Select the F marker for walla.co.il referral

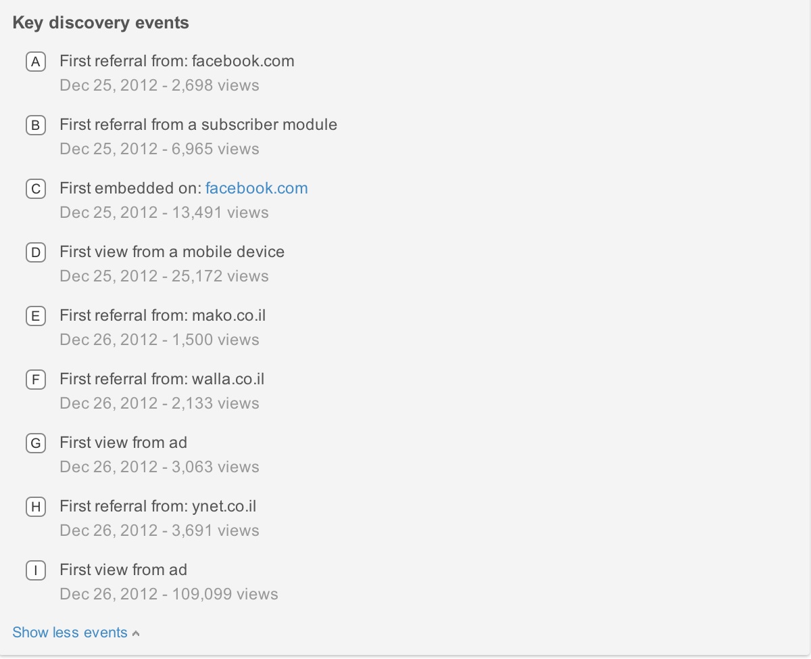pos(36,380)
